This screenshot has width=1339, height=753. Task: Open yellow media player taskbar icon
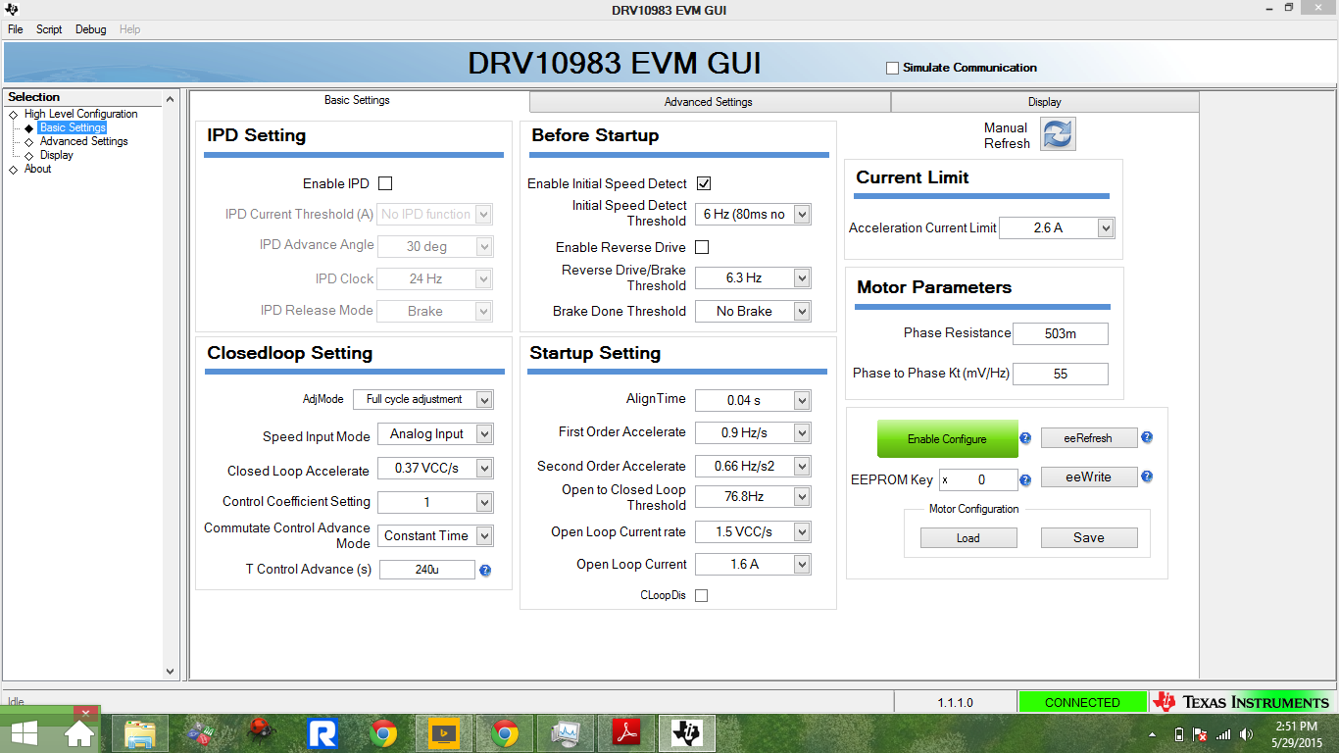tap(444, 733)
